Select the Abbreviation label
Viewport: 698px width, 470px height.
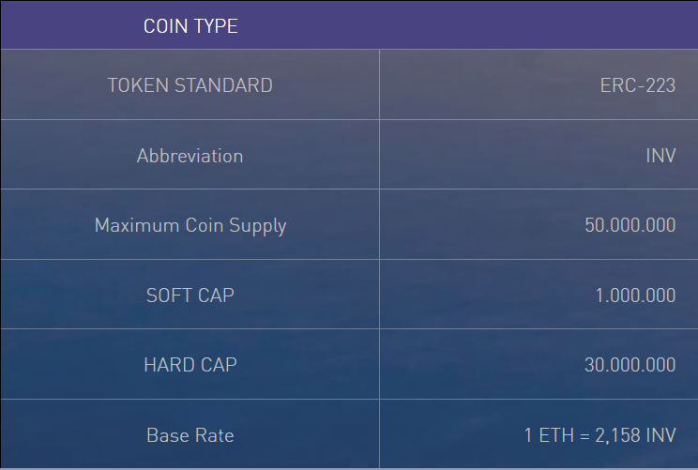click(190, 156)
